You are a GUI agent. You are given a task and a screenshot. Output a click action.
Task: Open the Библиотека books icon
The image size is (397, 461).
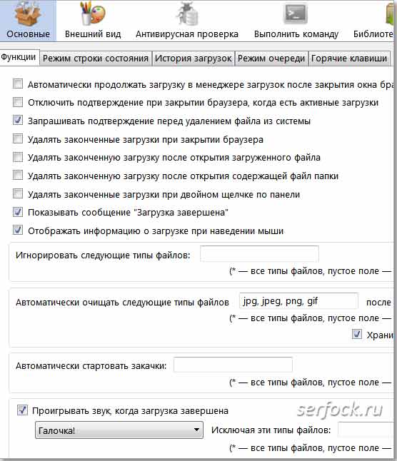coord(390,14)
